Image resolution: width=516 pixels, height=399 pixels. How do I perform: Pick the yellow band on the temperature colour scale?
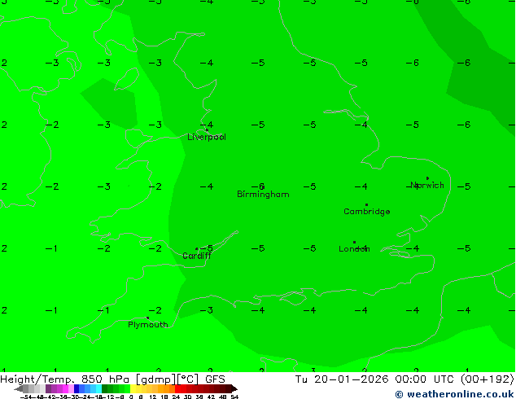133,388
